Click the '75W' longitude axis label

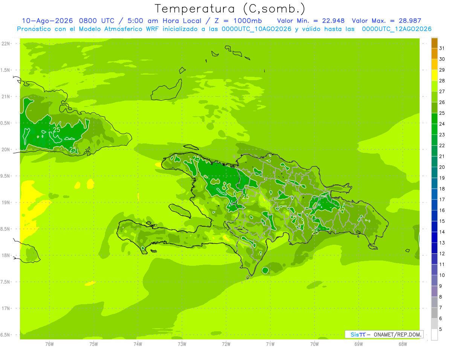(x=94, y=344)
